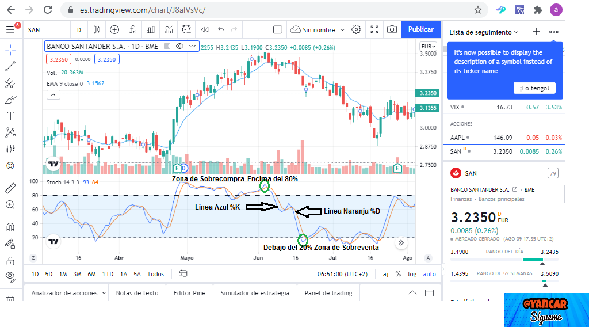The height and width of the screenshot is (327, 589).
Task: Open the indicators fx menu
Action: [x=132, y=30]
